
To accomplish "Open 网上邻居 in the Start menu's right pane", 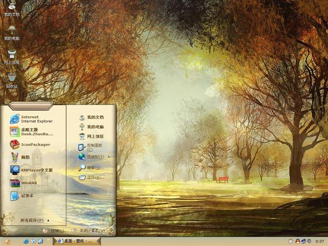I will tap(91, 136).
